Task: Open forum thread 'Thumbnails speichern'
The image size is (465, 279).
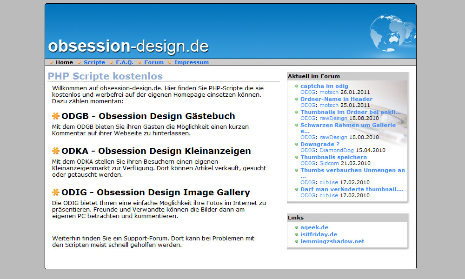Action: tap(333, 157)
